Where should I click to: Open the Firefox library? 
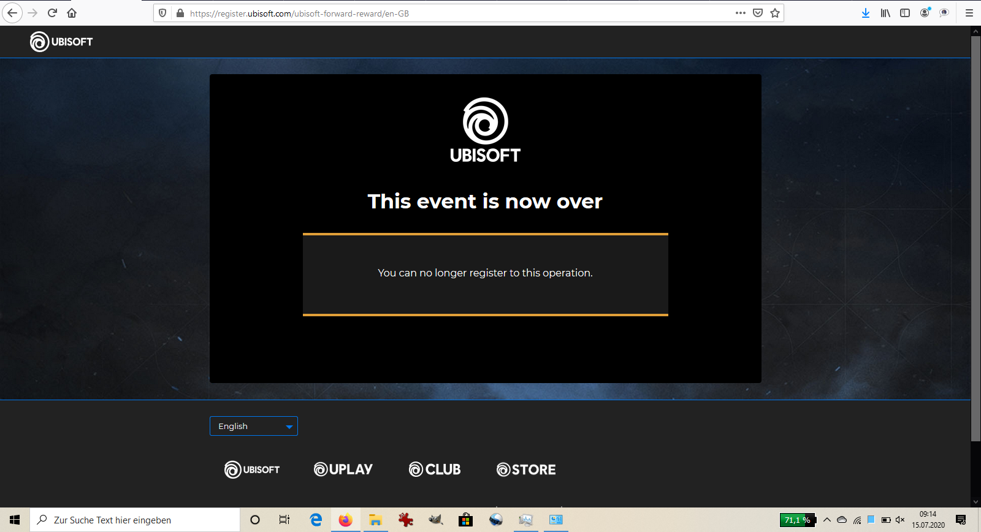(x=885, y=13)
